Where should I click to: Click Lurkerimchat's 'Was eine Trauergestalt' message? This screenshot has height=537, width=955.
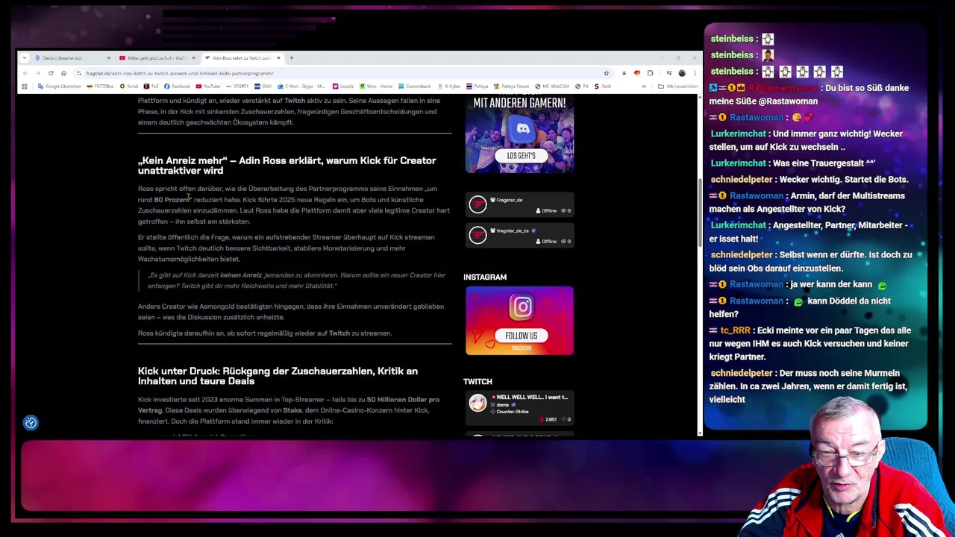[x=792, y=163]
